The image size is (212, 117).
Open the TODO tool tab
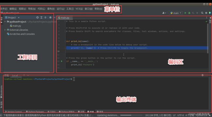click(x=52, y=111)
